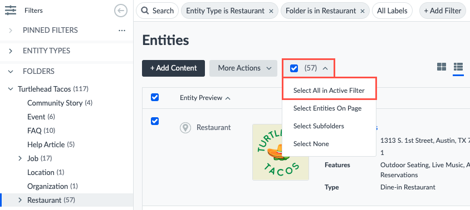Switch to grid view icon
This screenshot has width=470, height=210.
[442, 67]
